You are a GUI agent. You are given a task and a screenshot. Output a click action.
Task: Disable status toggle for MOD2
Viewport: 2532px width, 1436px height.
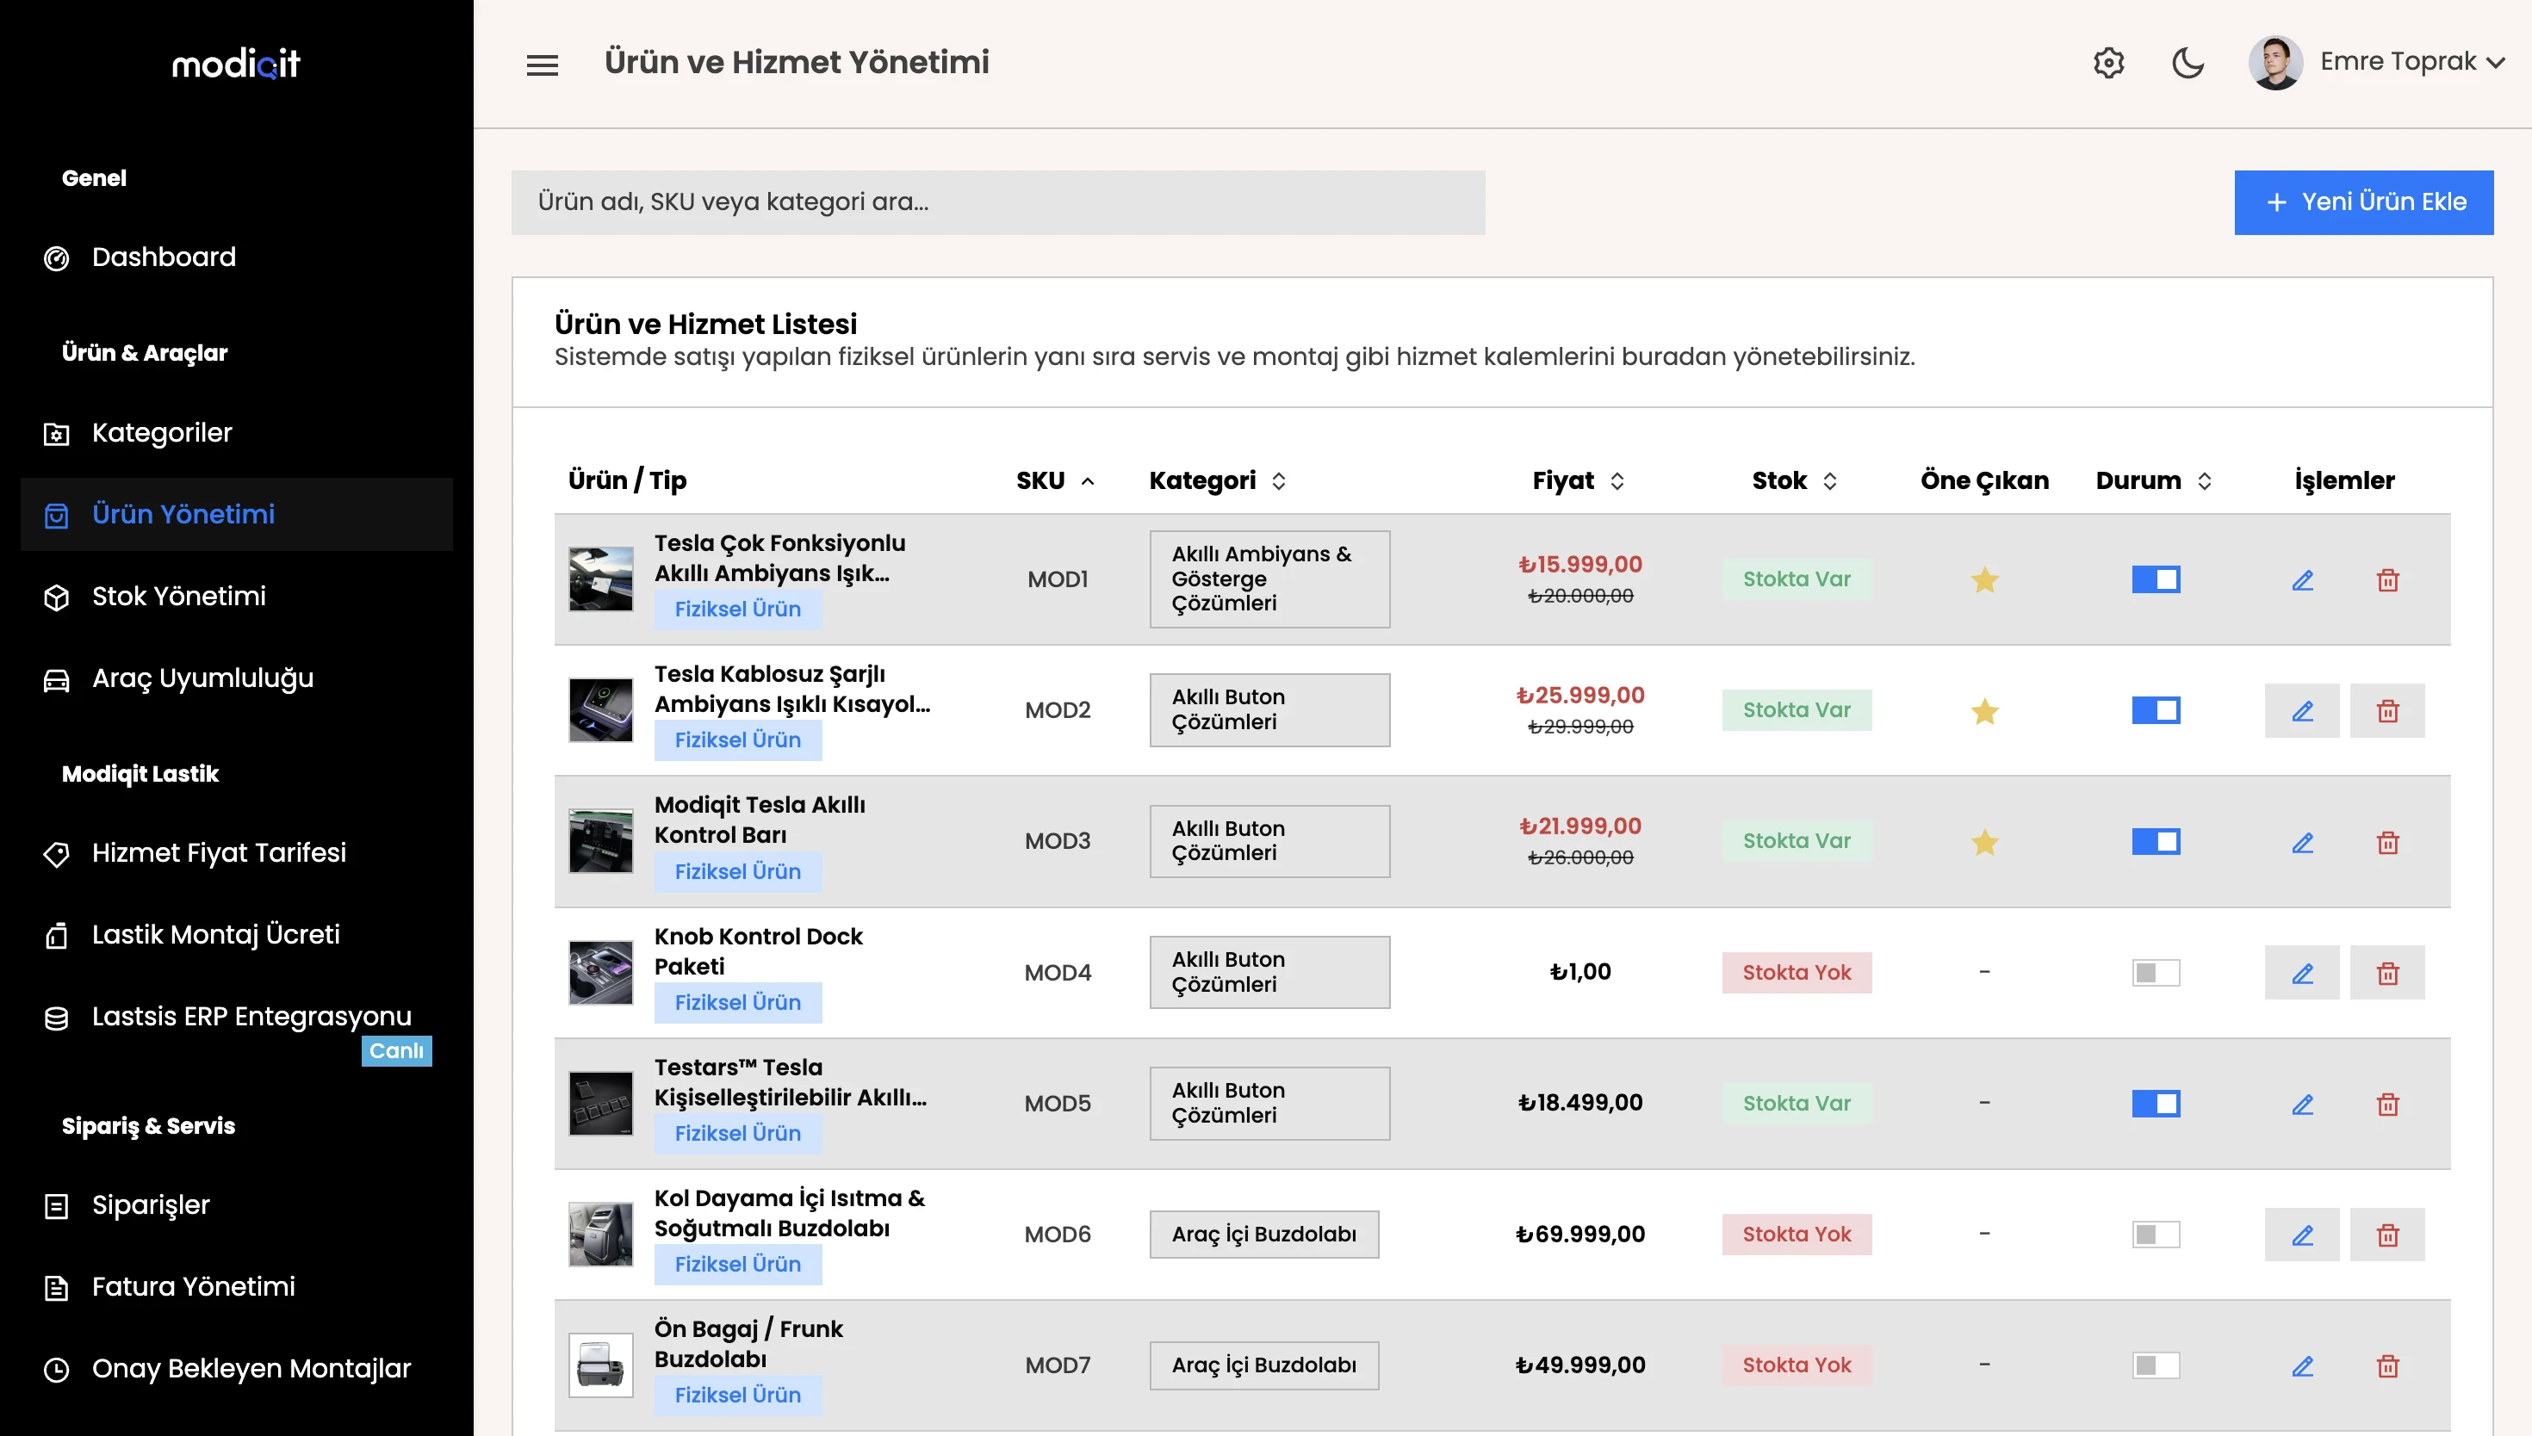(2155, 710)
